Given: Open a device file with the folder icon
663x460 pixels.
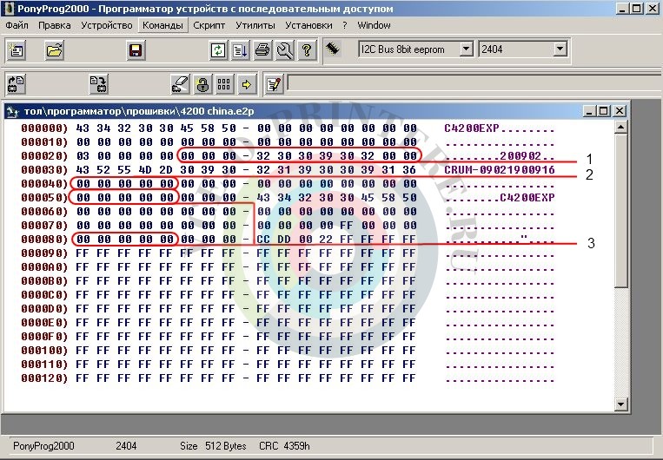Looking at the screenshot, I should click(55, 50).
